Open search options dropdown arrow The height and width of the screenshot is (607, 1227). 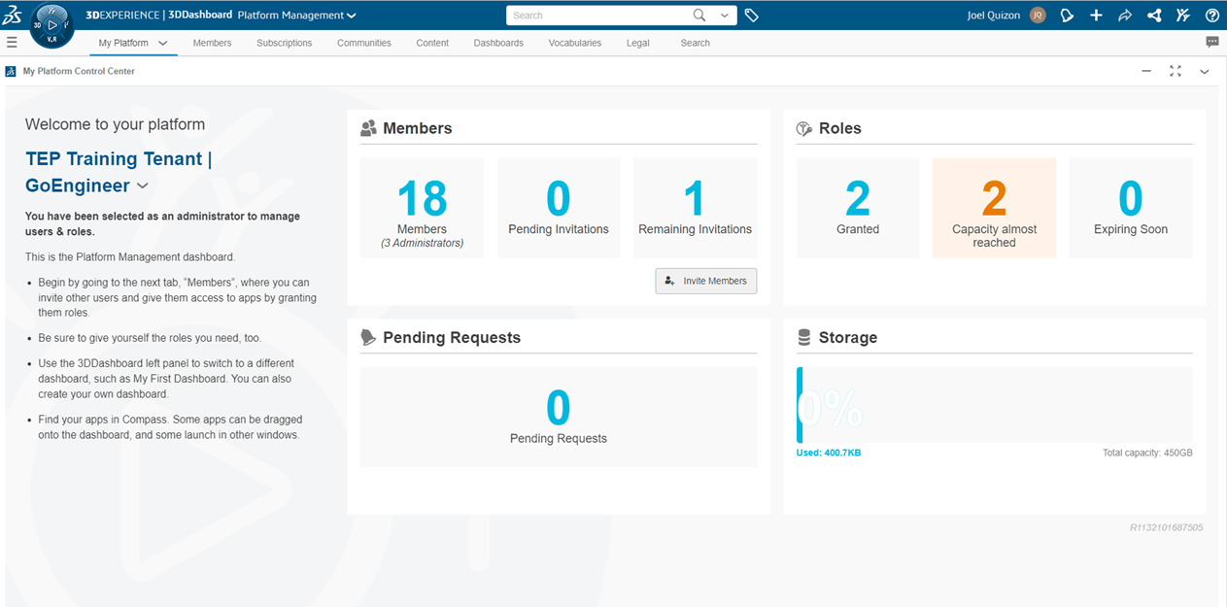click(725, 15)
